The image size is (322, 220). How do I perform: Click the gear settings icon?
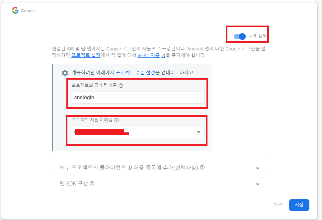point(65,73)
